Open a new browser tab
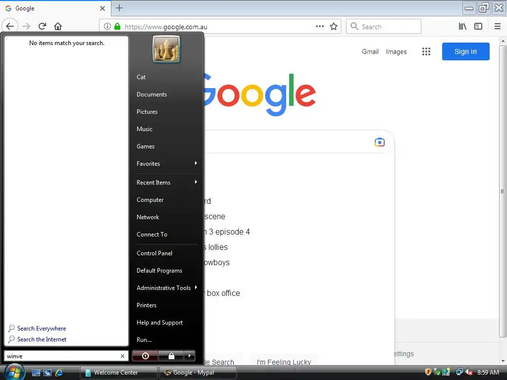Image resolution: width=507 pixels, height=380 pixels. tap(119, 8)
